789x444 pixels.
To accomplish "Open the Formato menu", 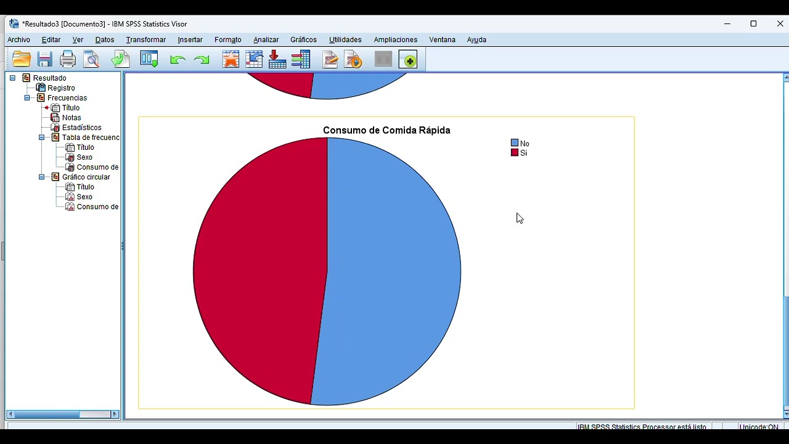I will click(x=228, y=39).
